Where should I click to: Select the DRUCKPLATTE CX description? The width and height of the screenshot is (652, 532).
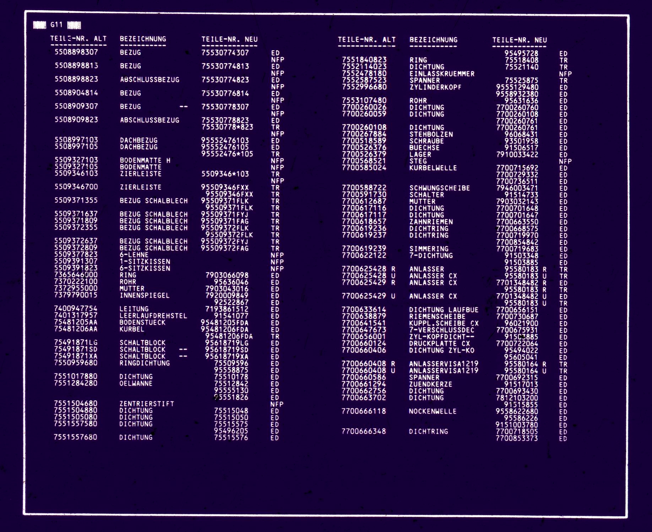click(x=439, y=344)
